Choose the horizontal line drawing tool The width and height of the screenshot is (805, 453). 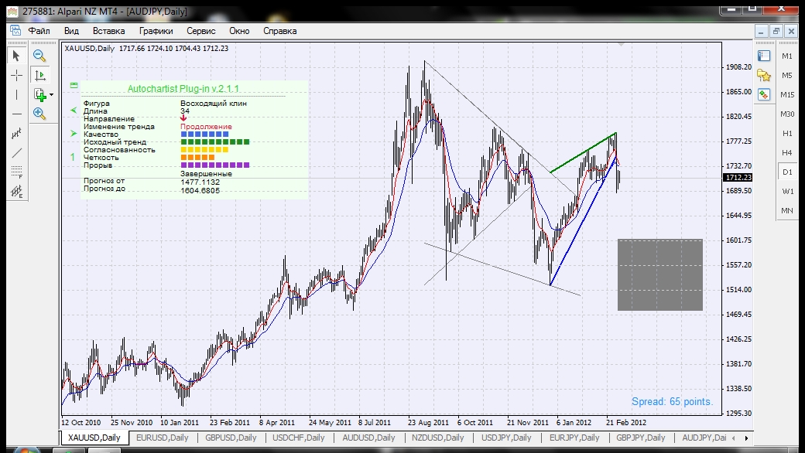pyautogui.click(x=16, y=114)
